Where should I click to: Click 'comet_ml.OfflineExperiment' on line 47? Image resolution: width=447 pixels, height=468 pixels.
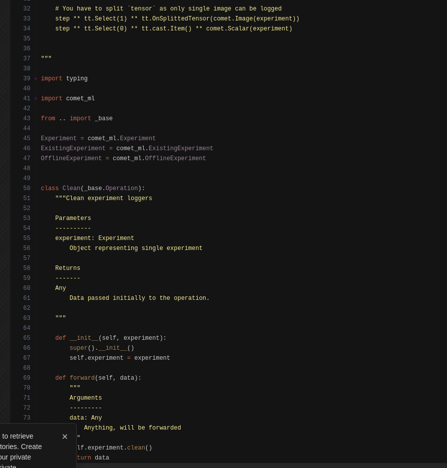point(159,158)
